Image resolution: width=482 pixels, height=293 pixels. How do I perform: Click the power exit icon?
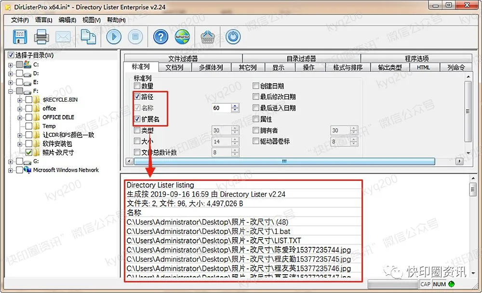(233, 37)
